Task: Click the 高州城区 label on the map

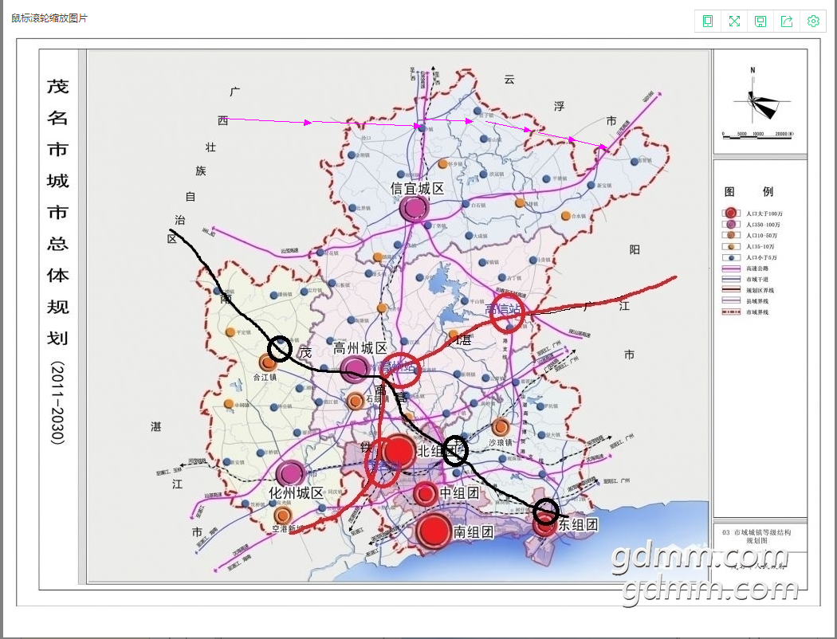Action: [x=360, y=348]
